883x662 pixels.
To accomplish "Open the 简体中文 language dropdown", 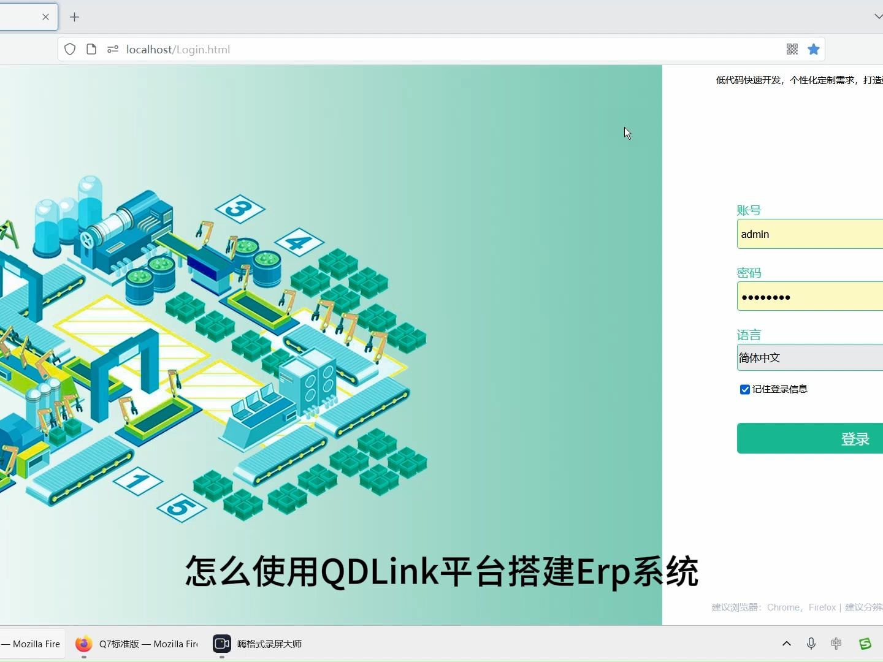I will (x=809, y=357).
